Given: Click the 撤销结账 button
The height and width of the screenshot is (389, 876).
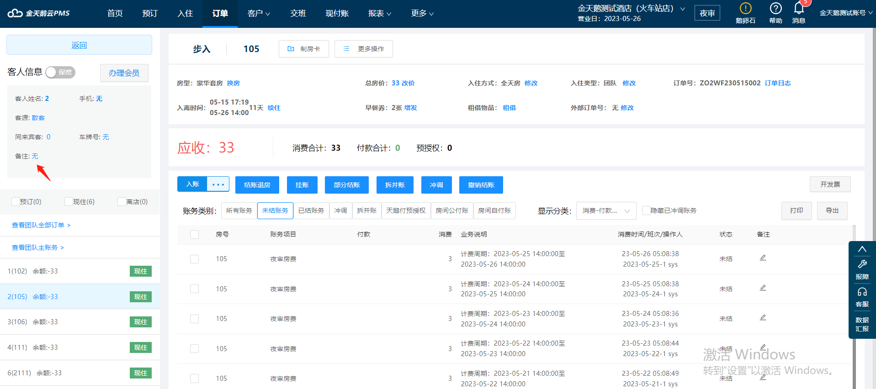Looking at the screenshot, I should pyautogui.click(x=481, y=185).
